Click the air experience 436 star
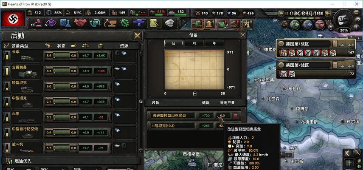 (248, 13)
